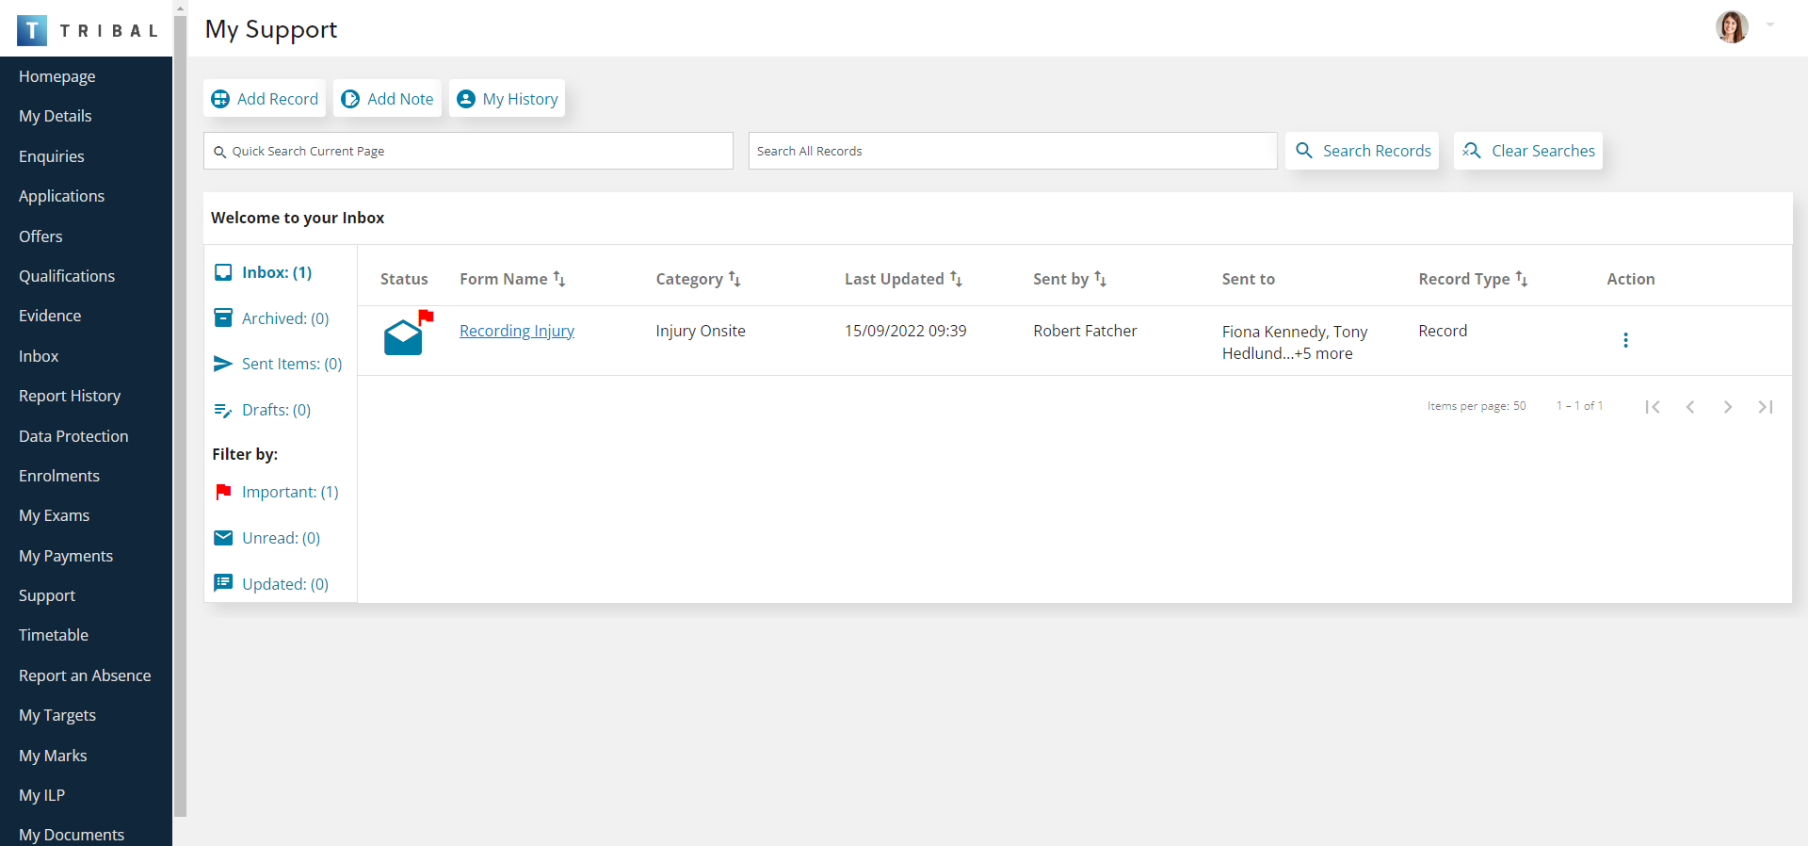The height and width of the screenshot is (846, 1808).
Task: Click the sidebar scrollbar's up arrow
Action: pos(180,7)
